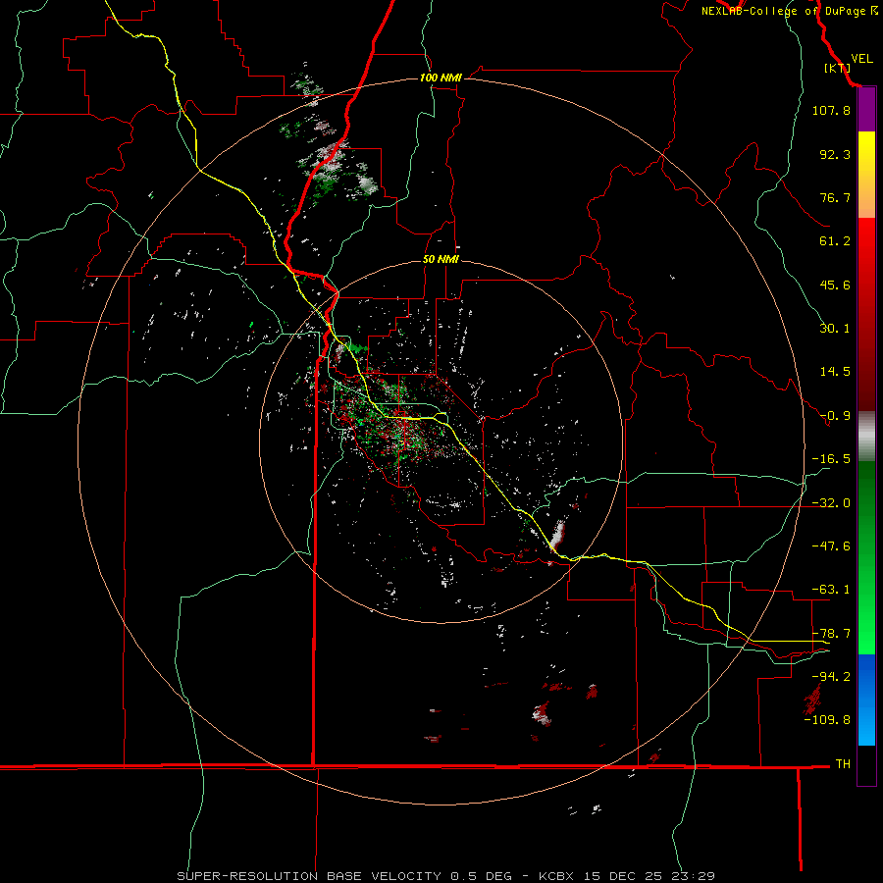
Task: Select the -94.2 scale value
Action: point(831,676)
